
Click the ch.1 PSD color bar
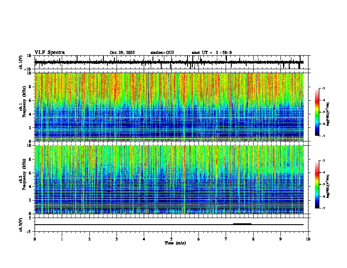click(x=317, y=112)
